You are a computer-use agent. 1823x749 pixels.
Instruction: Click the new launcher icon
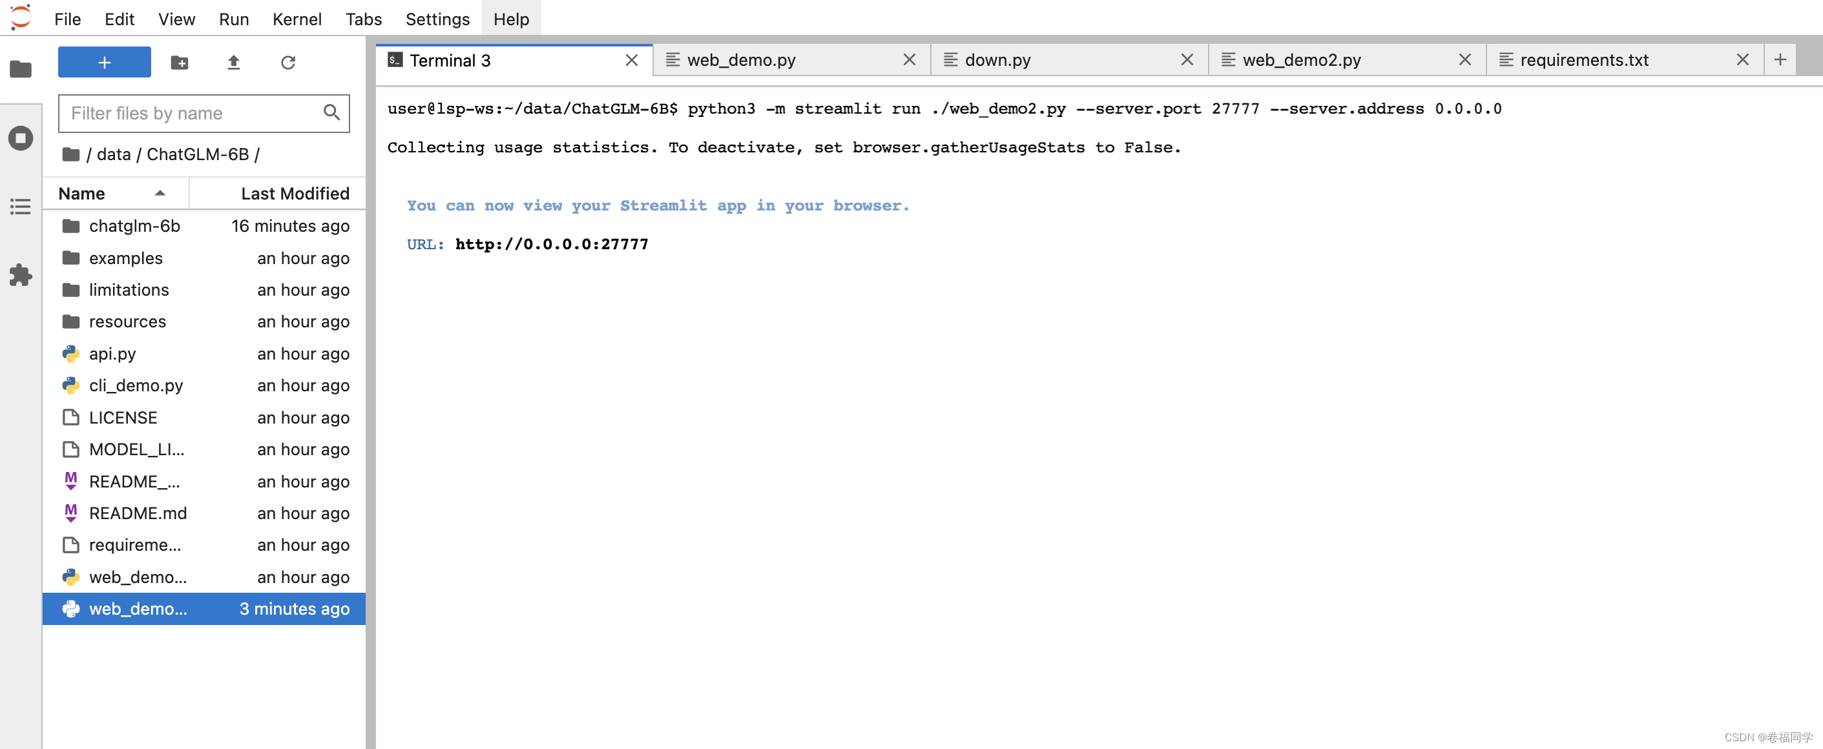coord(101,63)
